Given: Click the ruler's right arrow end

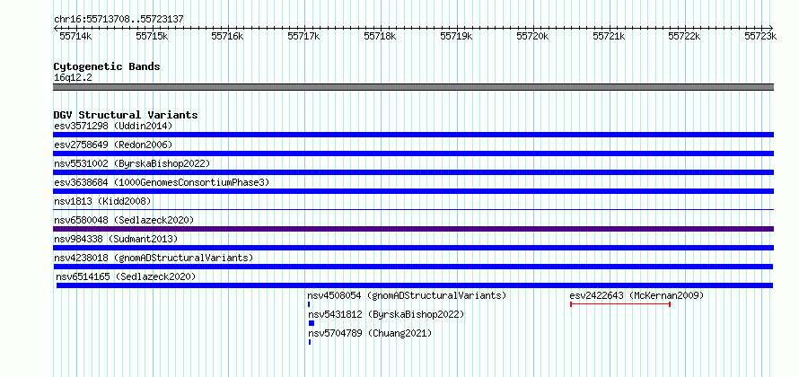Looking at the screenshot, I should pos(771,28).
